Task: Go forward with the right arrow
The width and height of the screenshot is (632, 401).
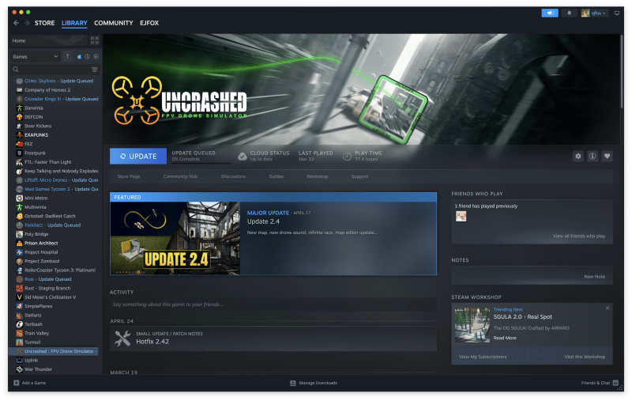Action: (x=27, y=23)
